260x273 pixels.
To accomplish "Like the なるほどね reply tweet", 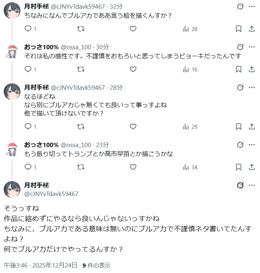I will coord(133,127).
